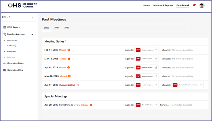This screenshot has width=212, height=121.
Task: Download the Feb 14, 2025 meeting agenda
Action: 156,50
